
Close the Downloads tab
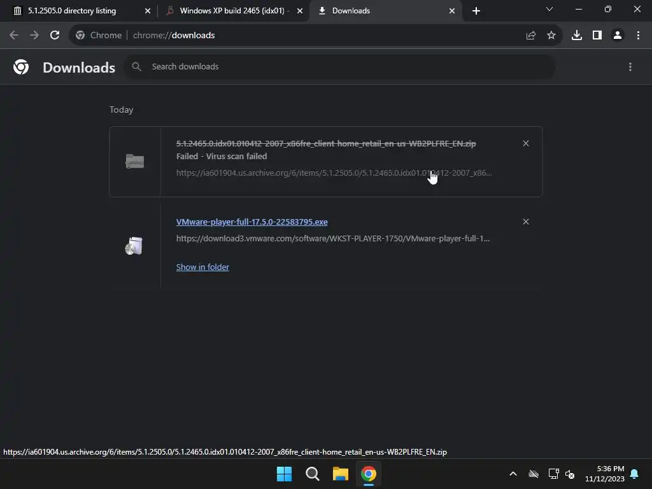pyautogui.click(x=452, y=11)
